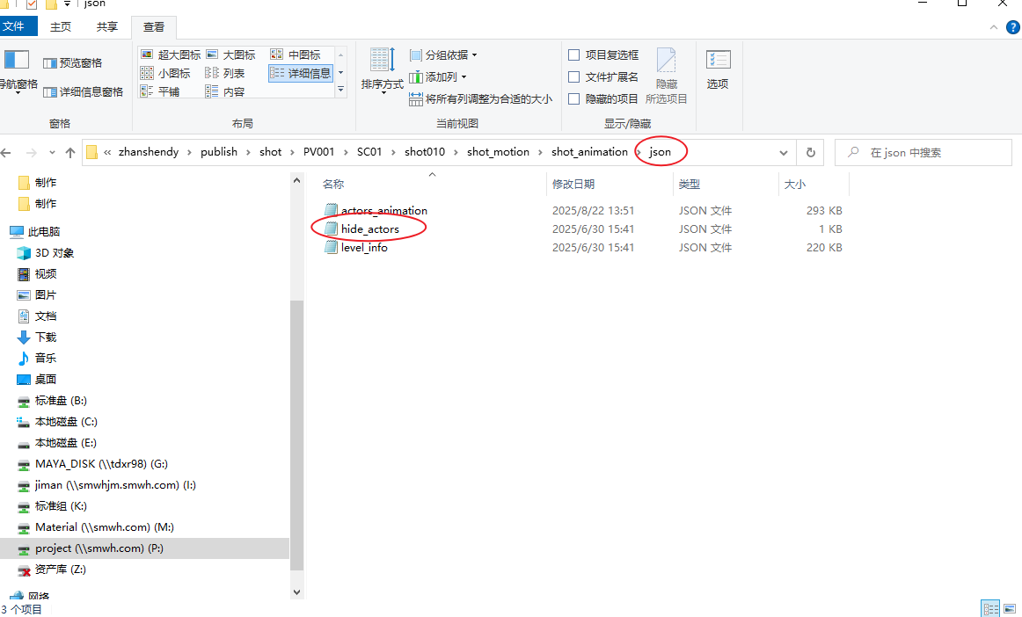Switch to the 主页 ribbon tab
1022x617 pixels.
click(61, 26)
